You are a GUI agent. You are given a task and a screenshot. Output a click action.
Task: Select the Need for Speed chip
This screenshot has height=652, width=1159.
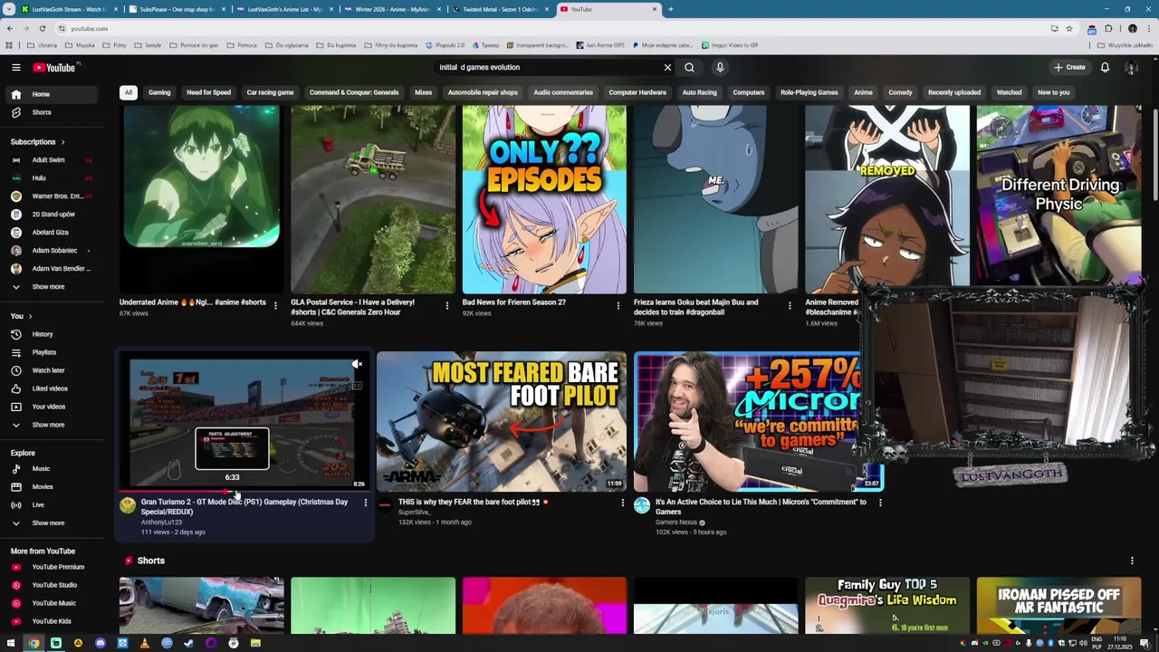208,92
